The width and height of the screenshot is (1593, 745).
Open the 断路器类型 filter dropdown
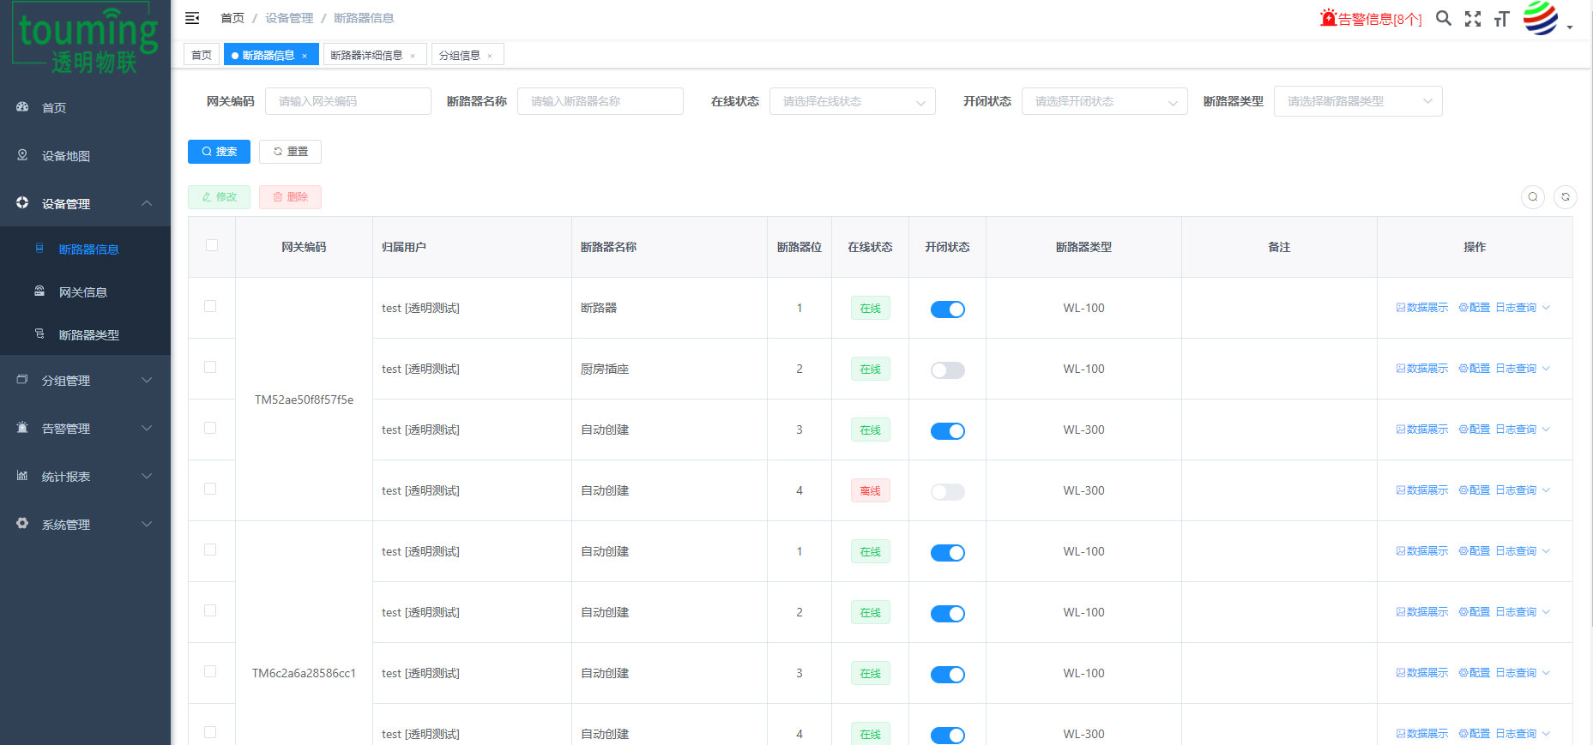tap(1357, 101)
